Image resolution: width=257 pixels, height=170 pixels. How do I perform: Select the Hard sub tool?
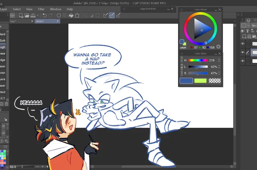click(3, 34)
